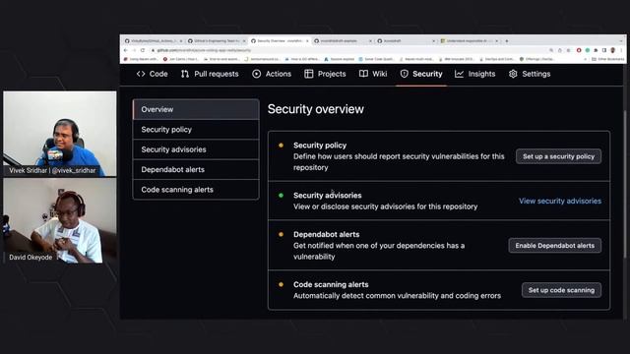The width and height of the screenshot is (630, 354).
Task: Click the green status dot for Security advisories
Action: click(281, 196)
